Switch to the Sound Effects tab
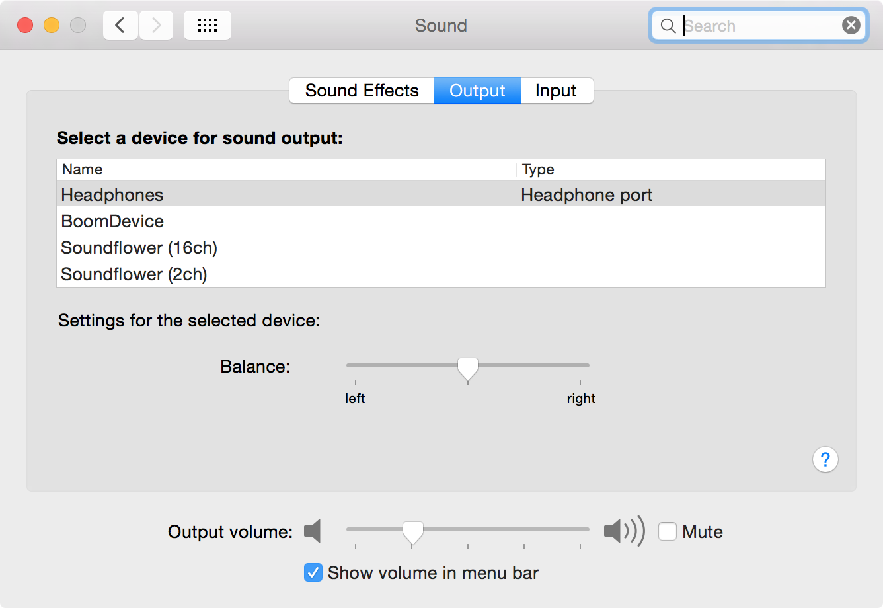The height and width of the screenshot is (608, 883). (361, 90)
